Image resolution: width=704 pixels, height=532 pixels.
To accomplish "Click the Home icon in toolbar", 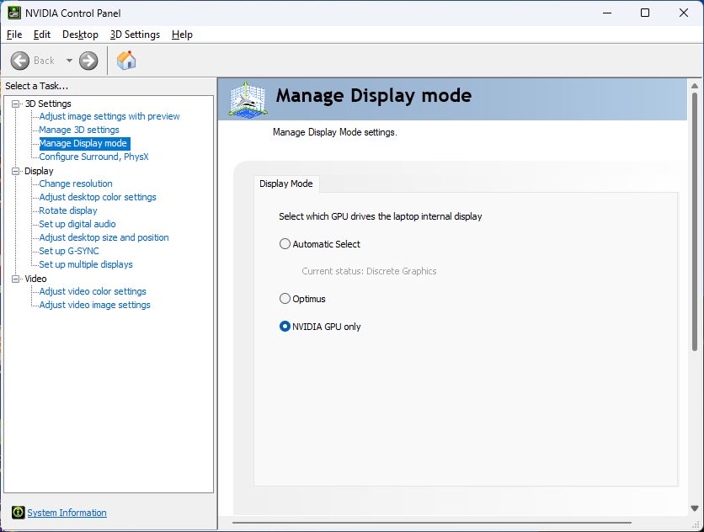I will tap(126, 61).
